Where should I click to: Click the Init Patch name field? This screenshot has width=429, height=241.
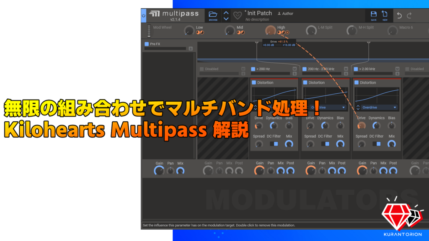(x=260, y=13)
